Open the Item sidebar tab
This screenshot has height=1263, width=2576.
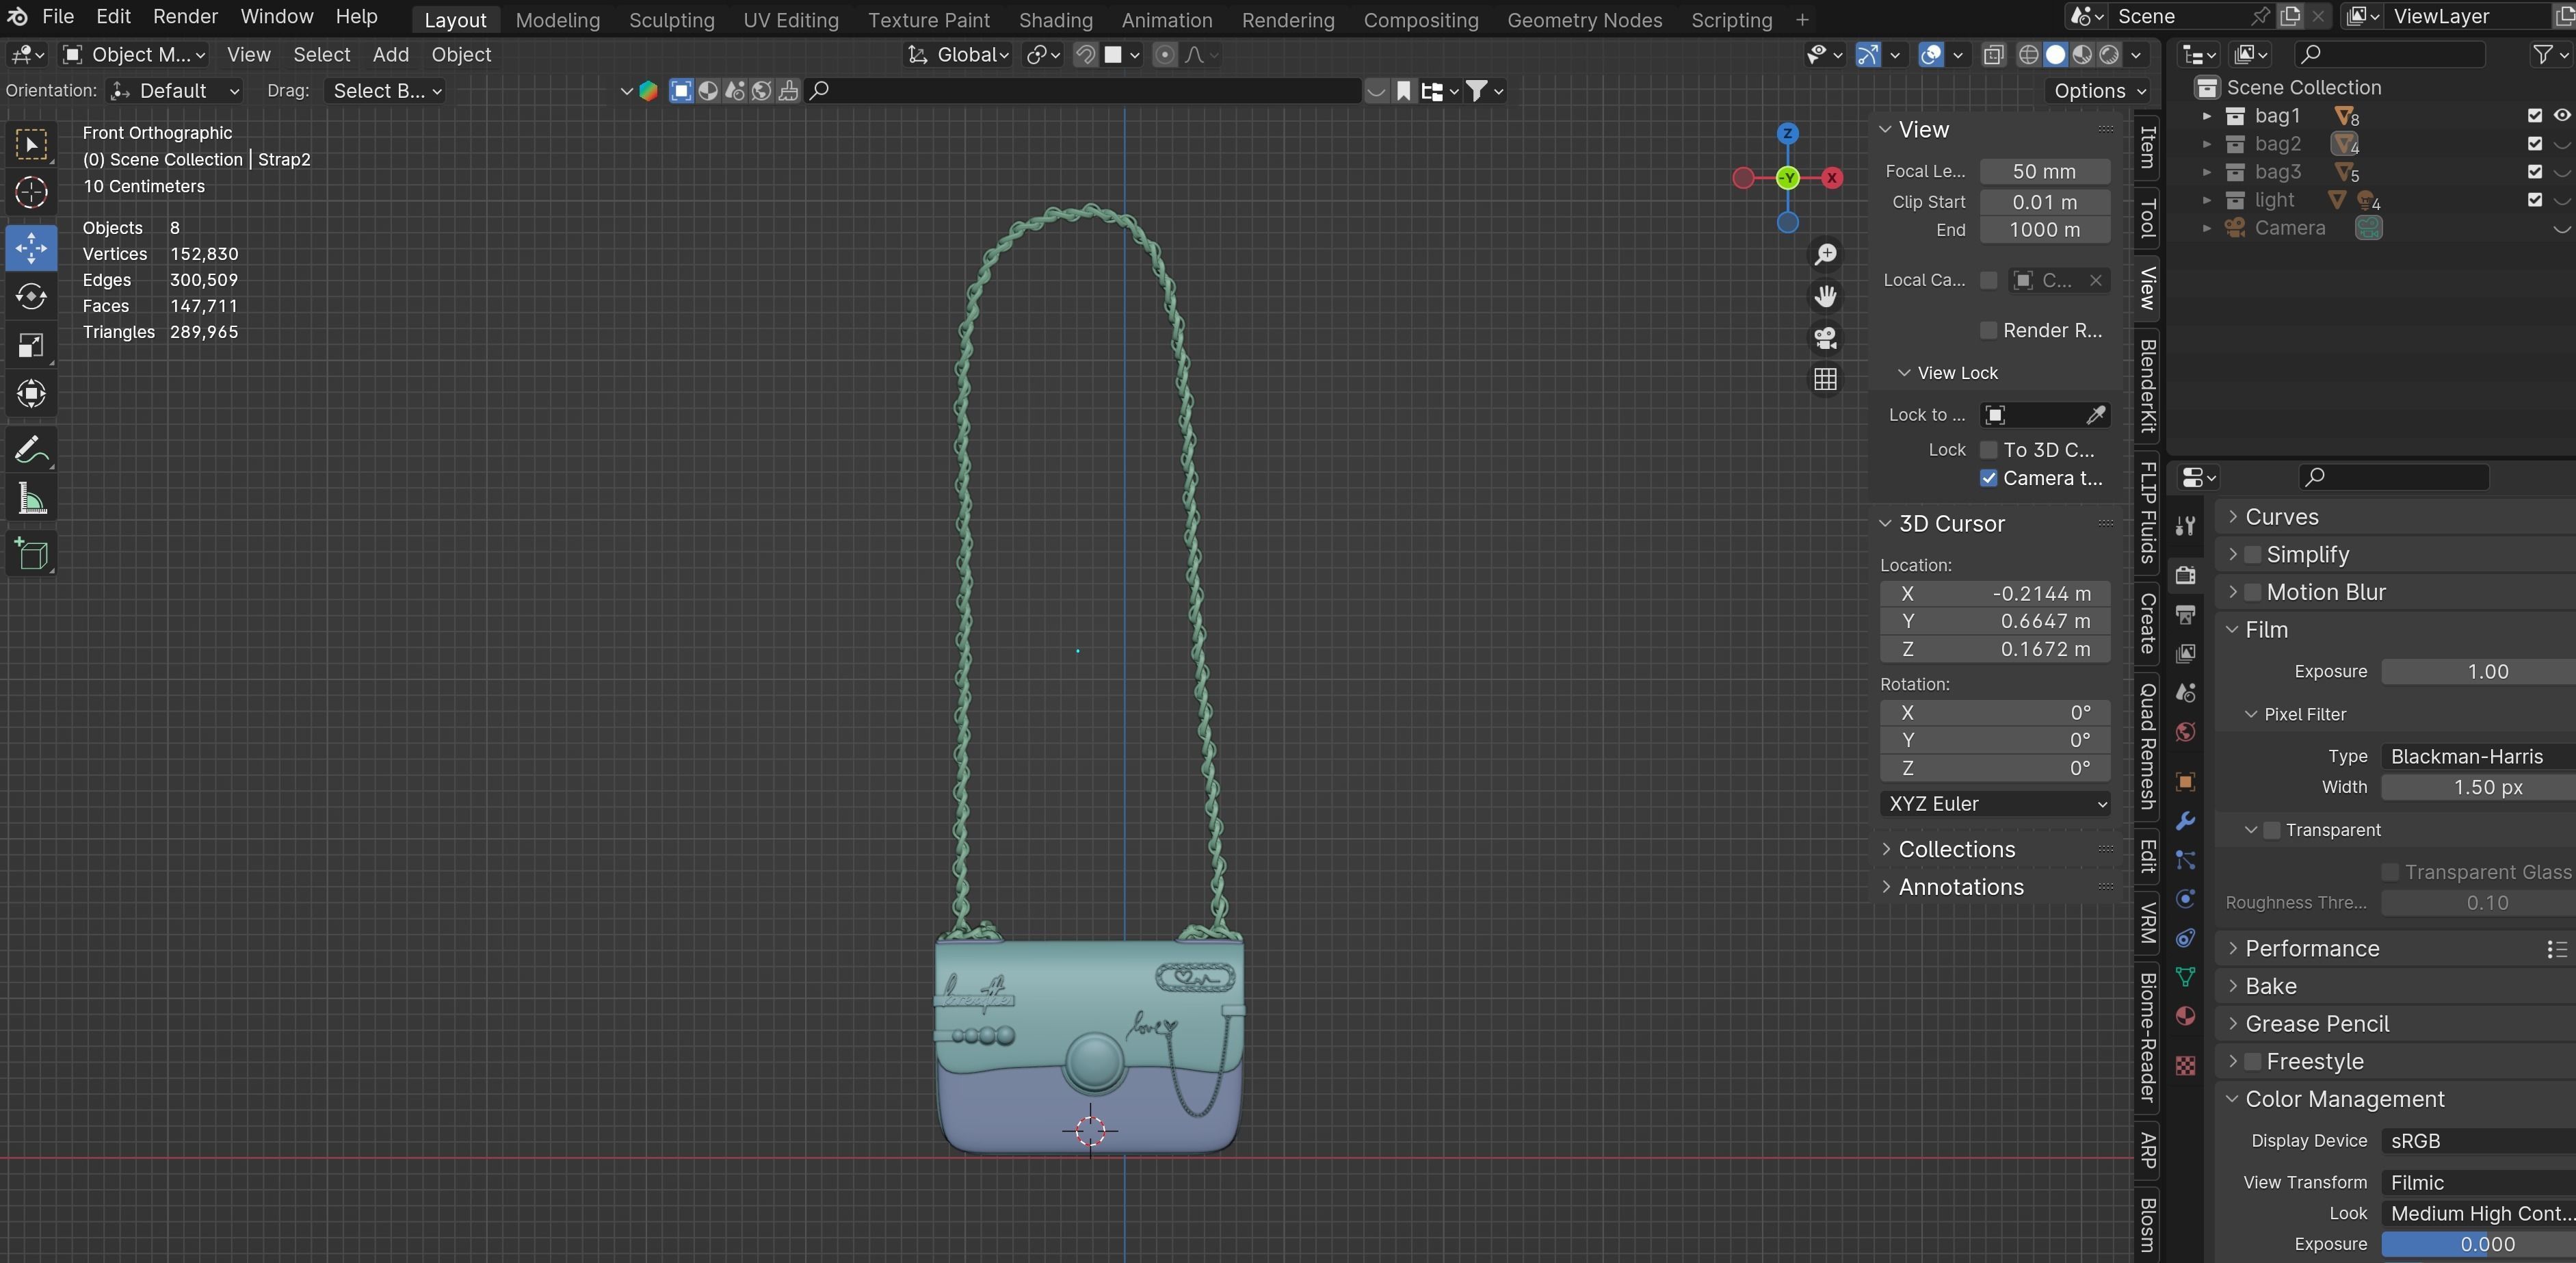2147,148
